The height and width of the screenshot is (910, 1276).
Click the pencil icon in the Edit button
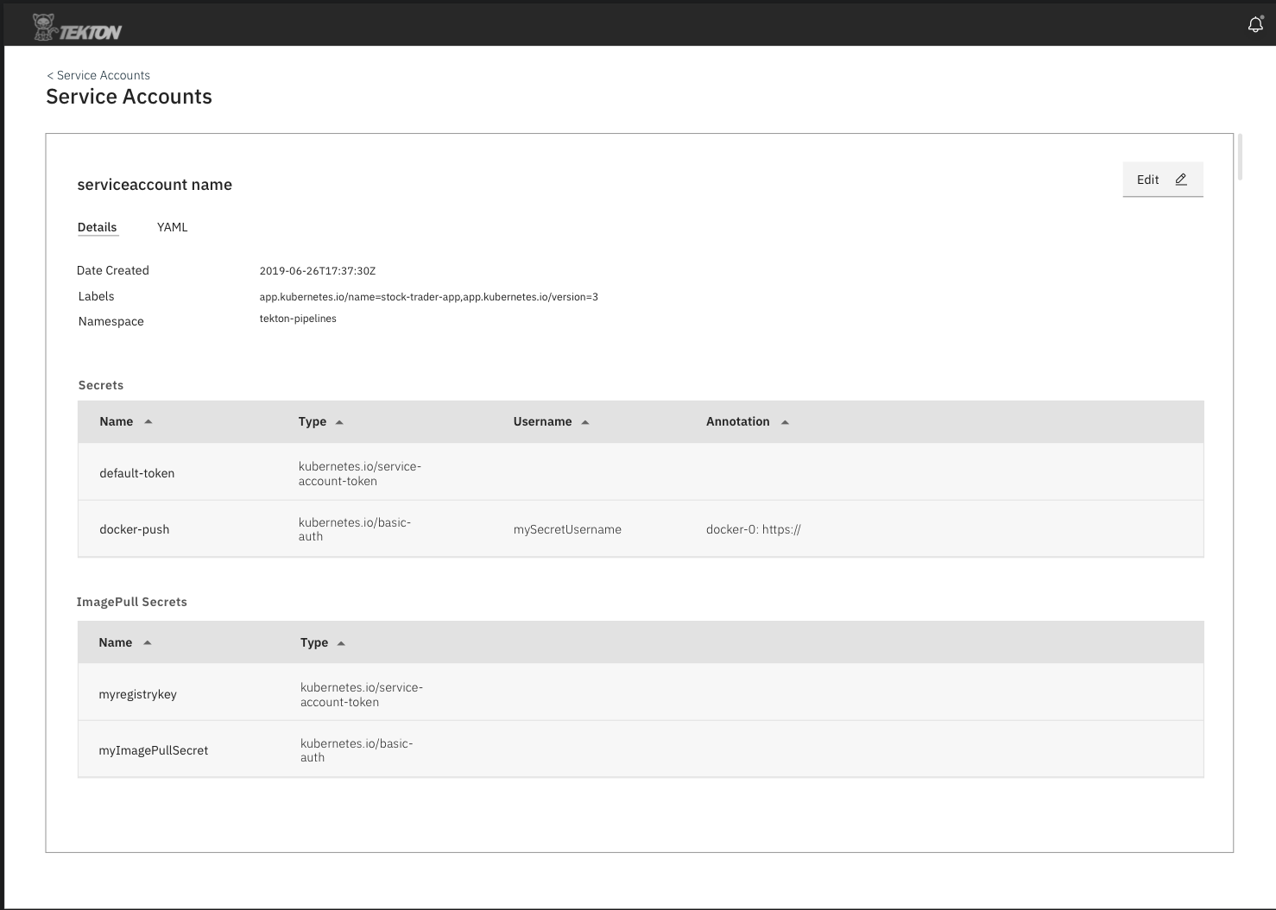(1180, 179)
